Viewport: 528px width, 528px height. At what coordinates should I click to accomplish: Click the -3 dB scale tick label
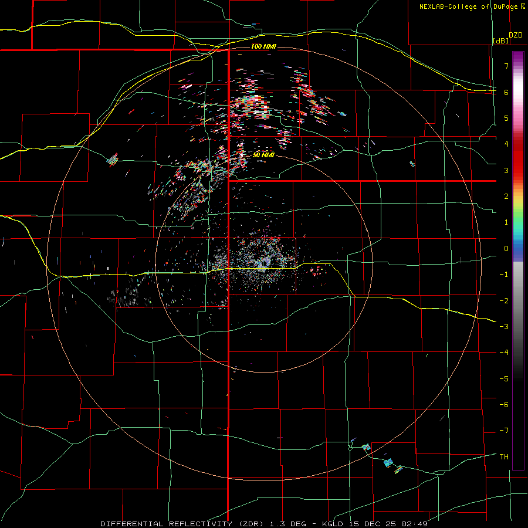[504, 327]
